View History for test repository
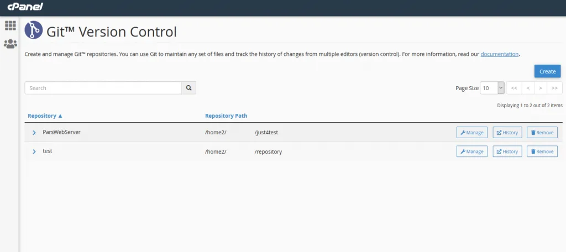The image size is (566, 252). pyautogui.click(x=507, y=151)
